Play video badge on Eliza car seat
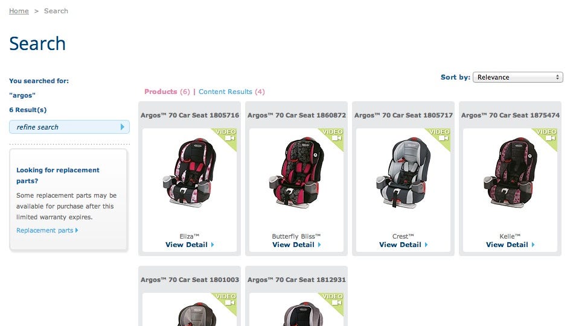The height and width of the screenshot is (326, 579). click(x=226, y=137)
